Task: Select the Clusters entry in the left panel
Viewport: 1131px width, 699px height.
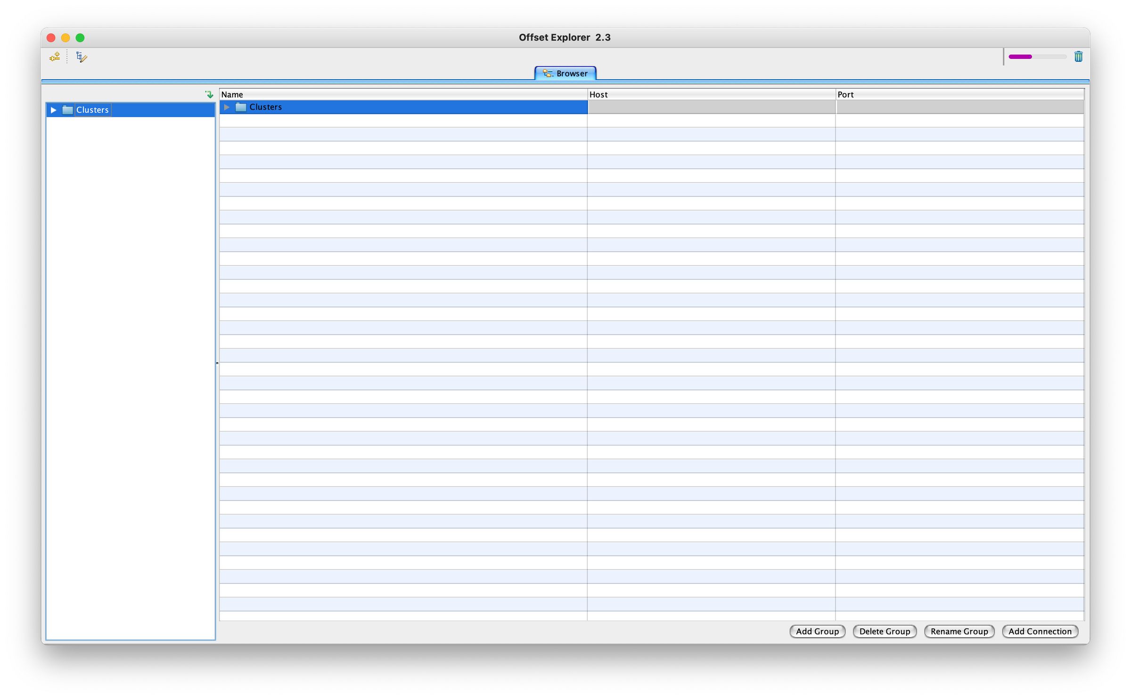Action: click(x=92, y=109)
